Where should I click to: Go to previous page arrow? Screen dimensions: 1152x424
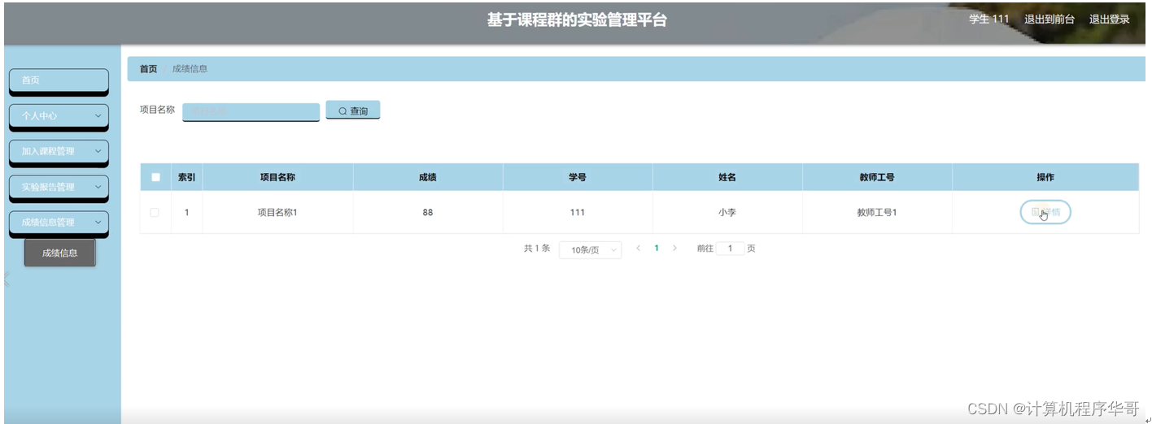coord(639,249)
